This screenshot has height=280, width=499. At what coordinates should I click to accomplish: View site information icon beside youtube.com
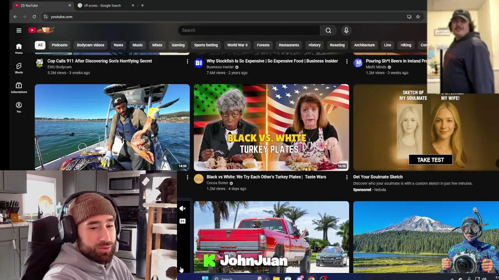[x=46, y=17]
